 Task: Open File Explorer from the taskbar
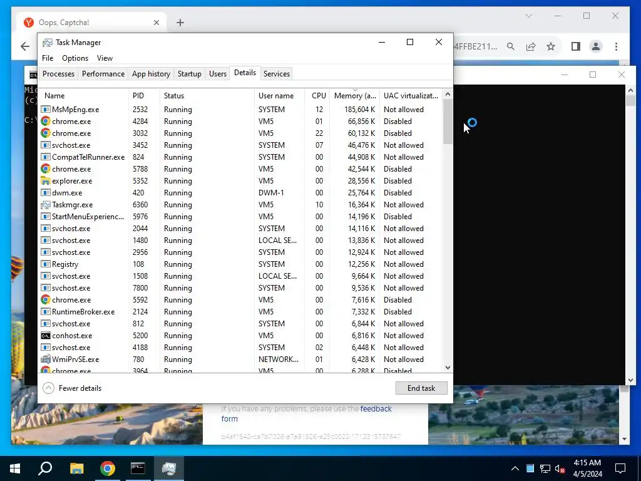point(76,468)
